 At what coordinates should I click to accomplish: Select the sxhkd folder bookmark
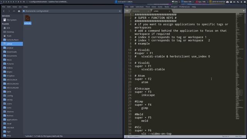tap(12, 44)
